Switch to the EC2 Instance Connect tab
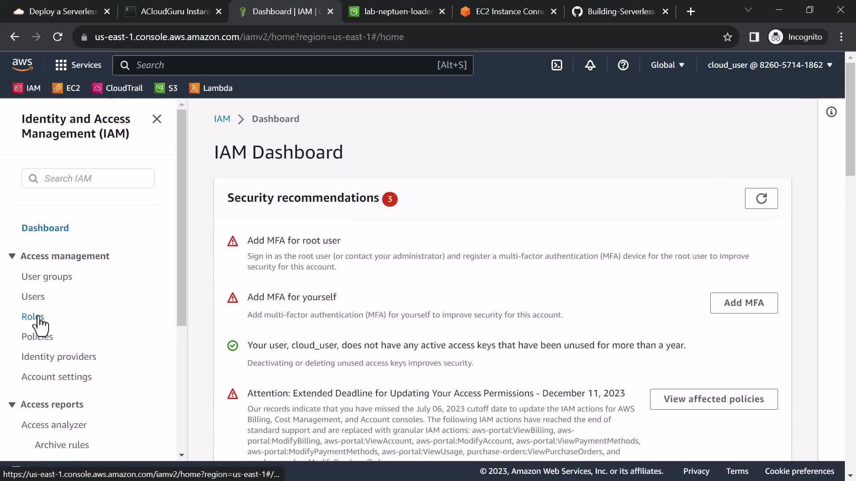Viewport: 856px width, 481px height. [x=504, y=12]
